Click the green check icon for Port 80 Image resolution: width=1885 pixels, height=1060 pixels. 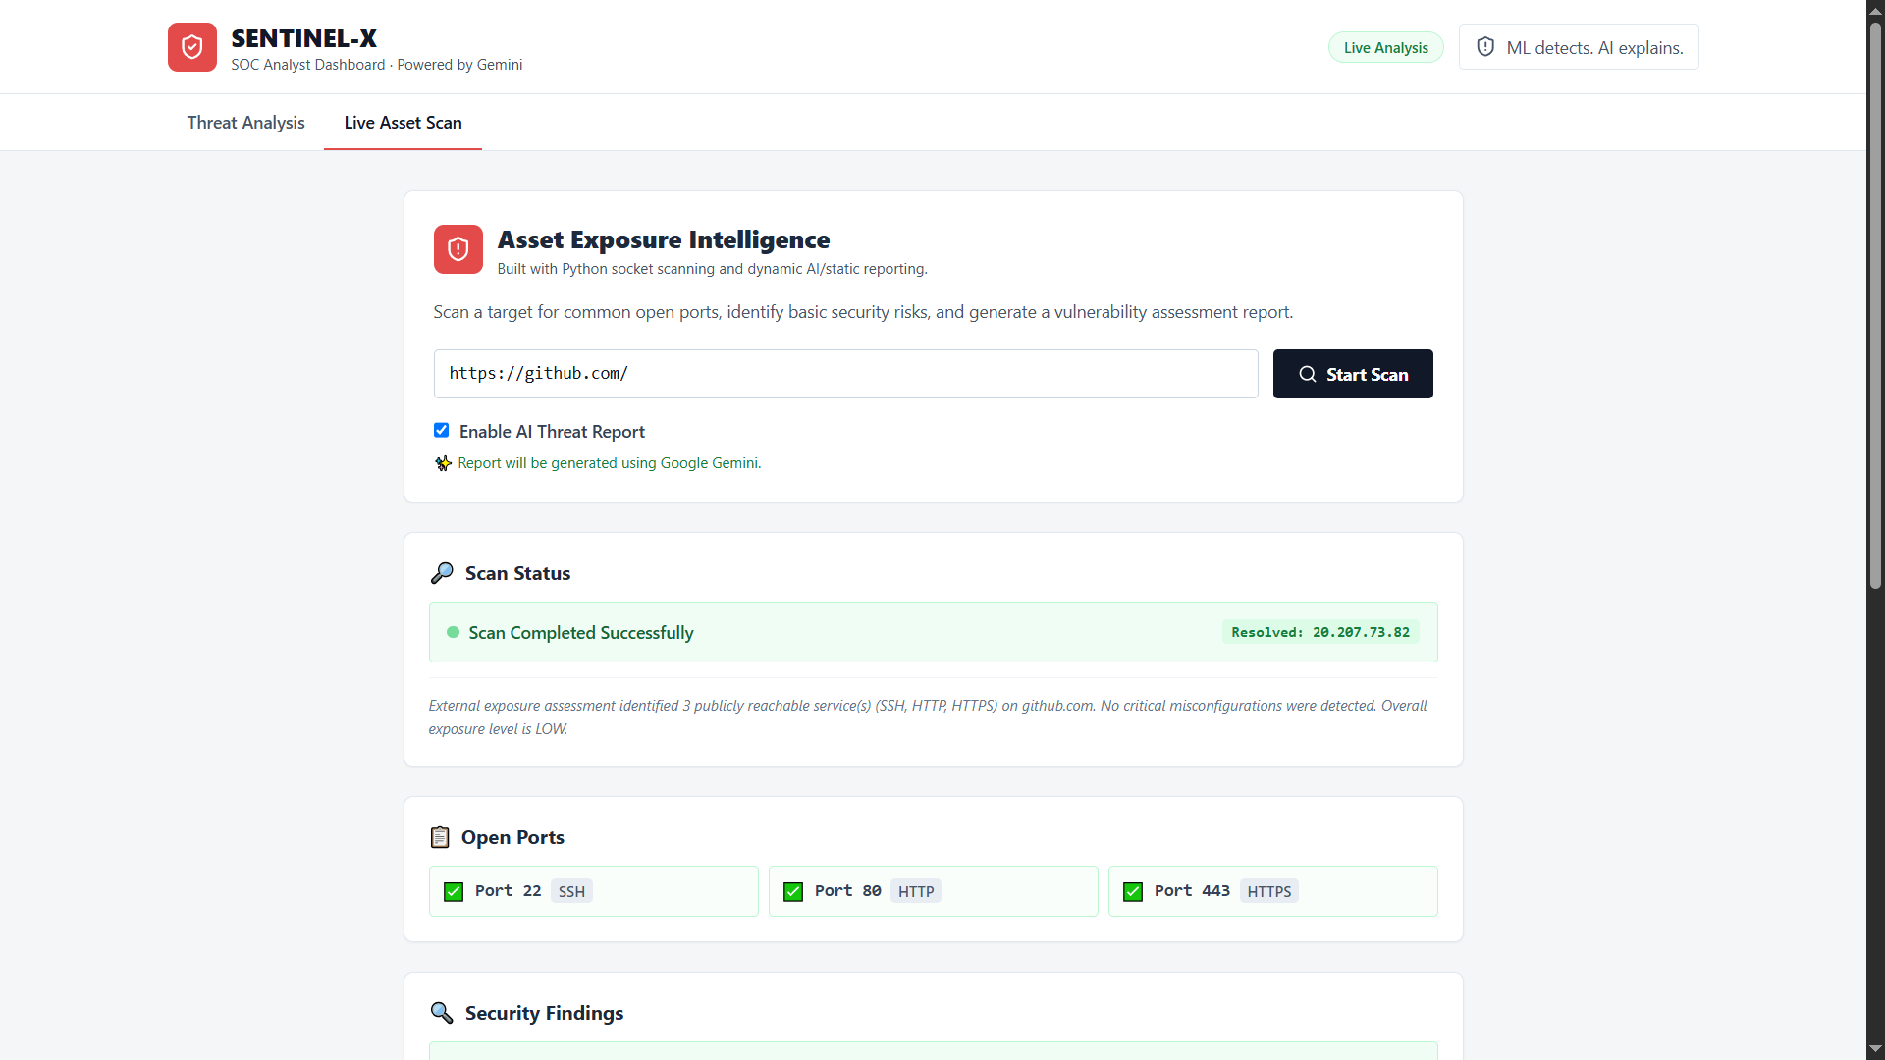click(x=793, y=891)
